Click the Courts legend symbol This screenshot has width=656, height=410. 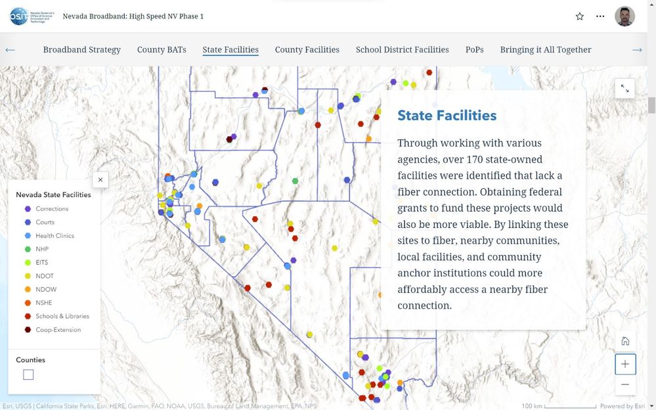(28, 222)
